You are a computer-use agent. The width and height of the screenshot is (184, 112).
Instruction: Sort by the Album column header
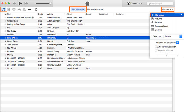(x=69, y=14)
